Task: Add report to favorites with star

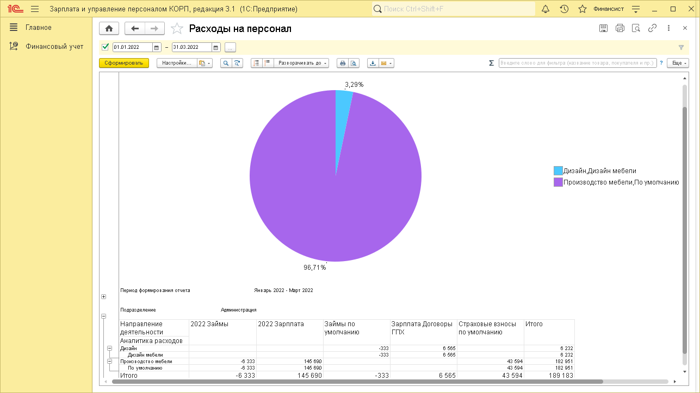Action: click(176, 29)
